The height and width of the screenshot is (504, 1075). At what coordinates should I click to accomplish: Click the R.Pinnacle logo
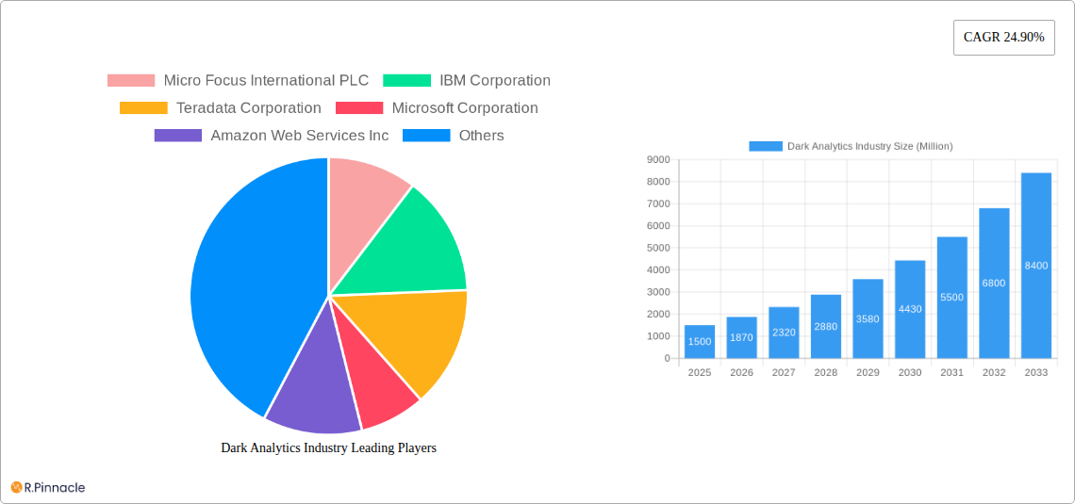coord(48,488)
